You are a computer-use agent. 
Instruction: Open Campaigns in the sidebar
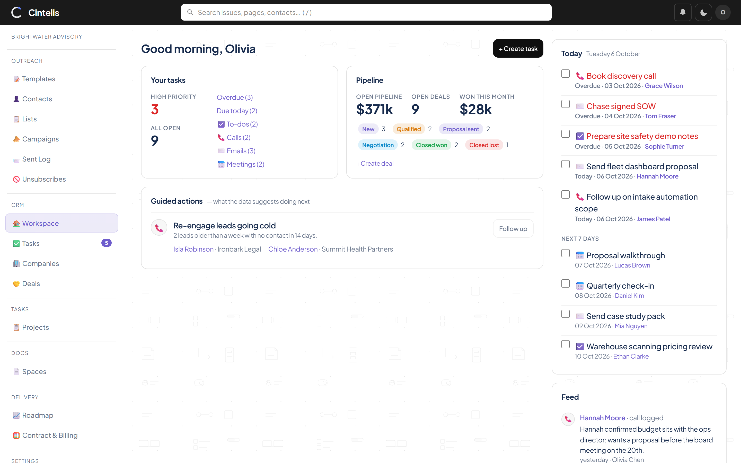[61, 139]
